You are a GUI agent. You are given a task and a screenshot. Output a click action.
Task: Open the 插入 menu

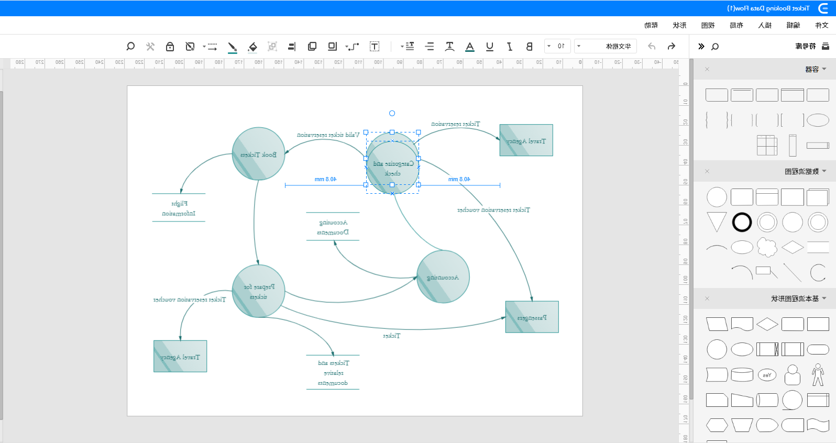coord(765,25)
